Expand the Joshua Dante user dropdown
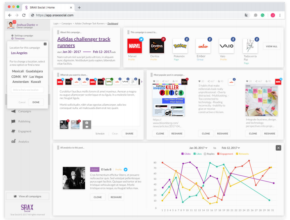 click(27, 25)
